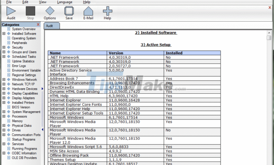Click the Communication Ports diamond icon
The height and width of the screenshot is (165, 274).
pyautogui.click(x=9, y=135)
